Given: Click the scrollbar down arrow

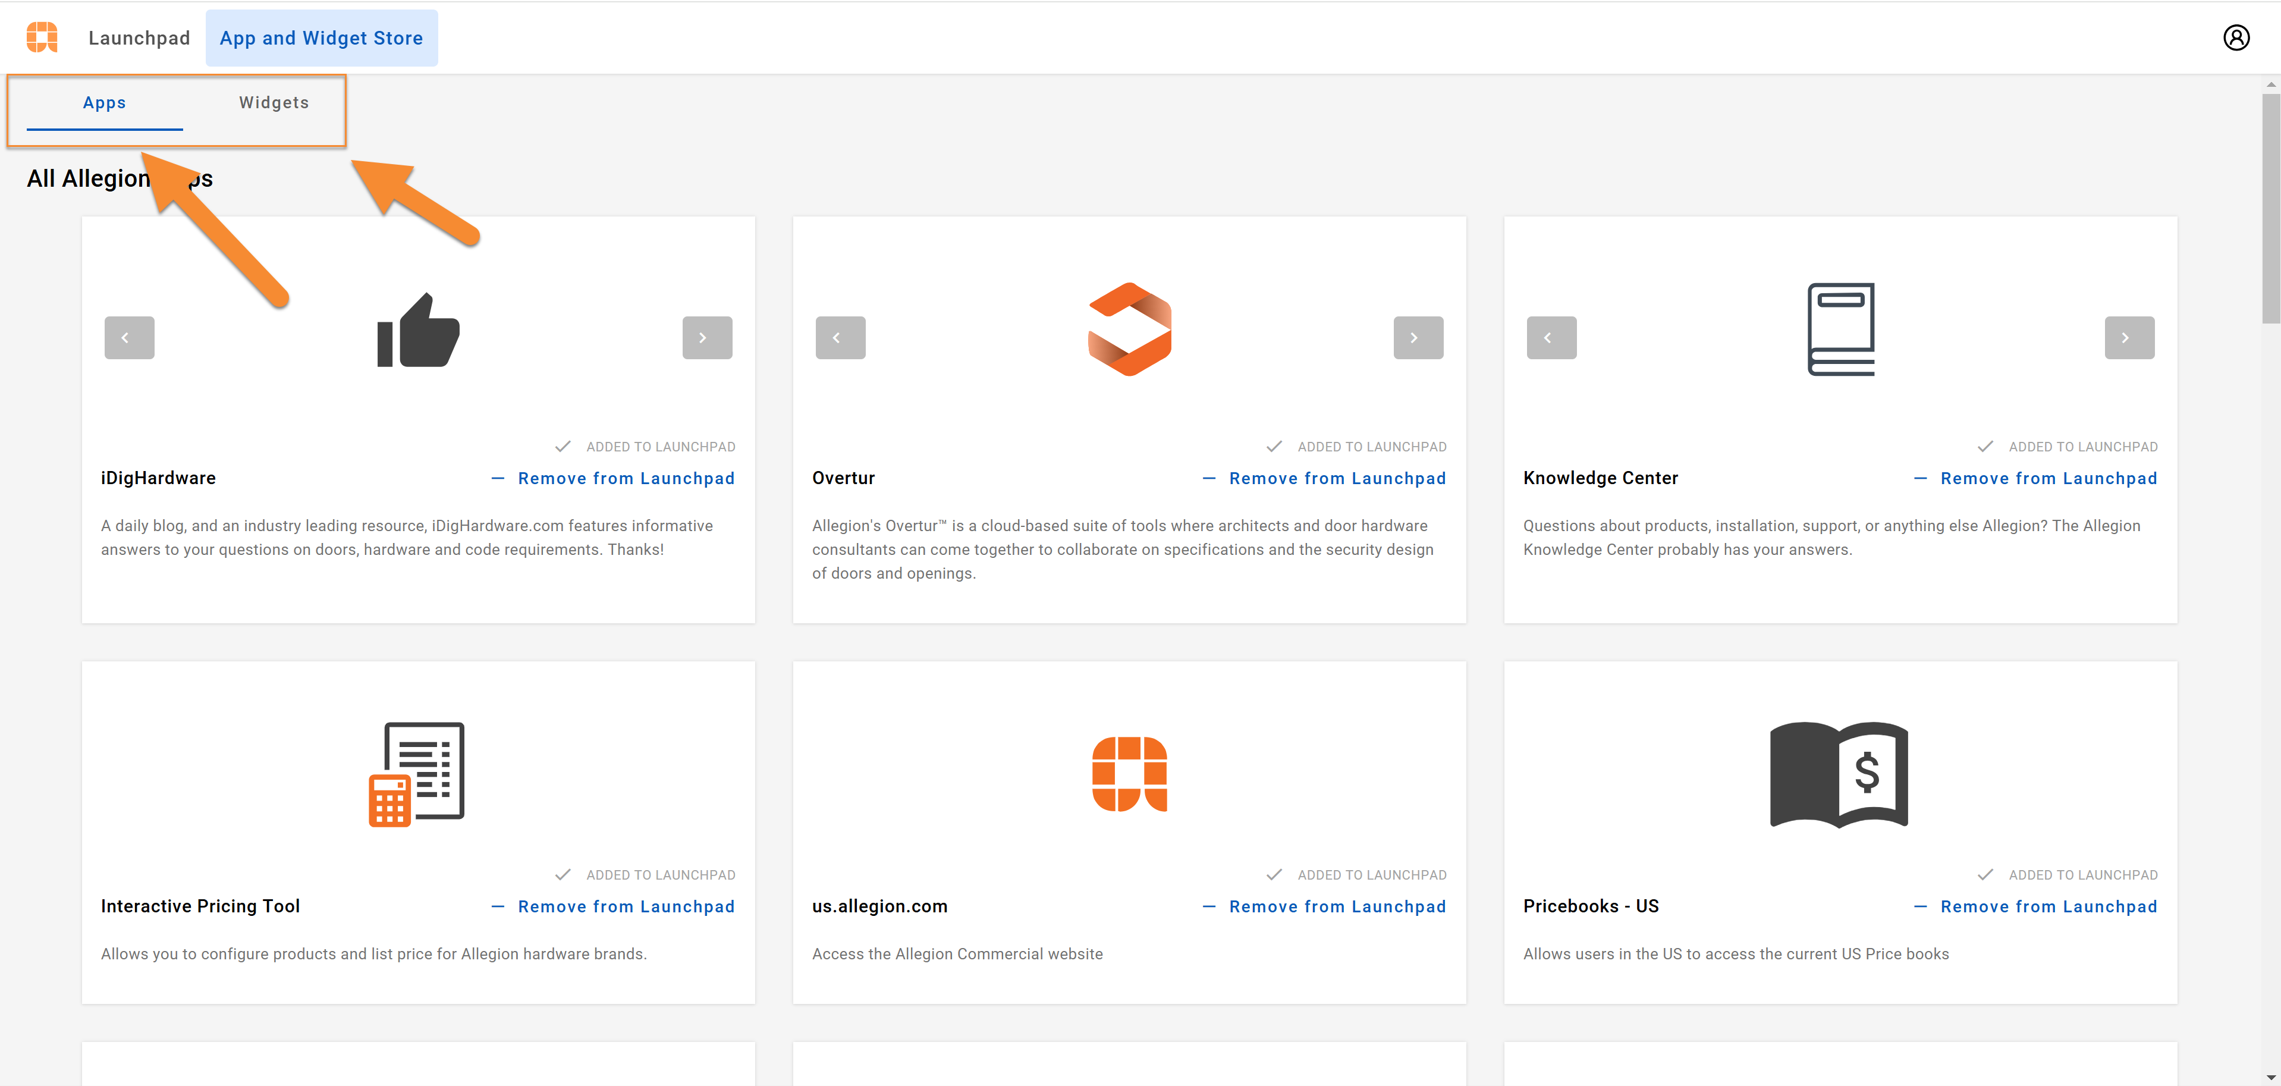Looking at the screenshot, I should point(2270,1077).
